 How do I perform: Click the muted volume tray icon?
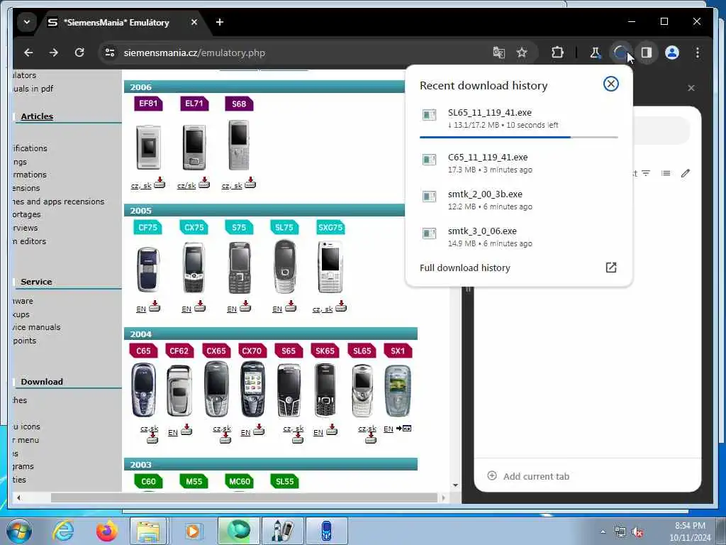pos(638,532)
